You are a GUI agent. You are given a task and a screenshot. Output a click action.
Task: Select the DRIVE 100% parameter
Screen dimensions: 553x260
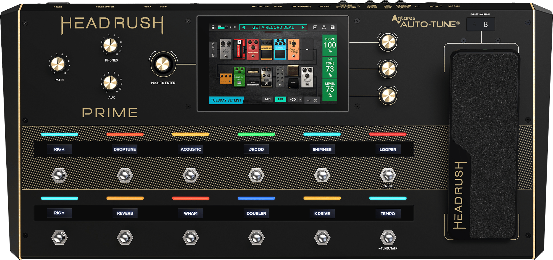click(330, 45)
